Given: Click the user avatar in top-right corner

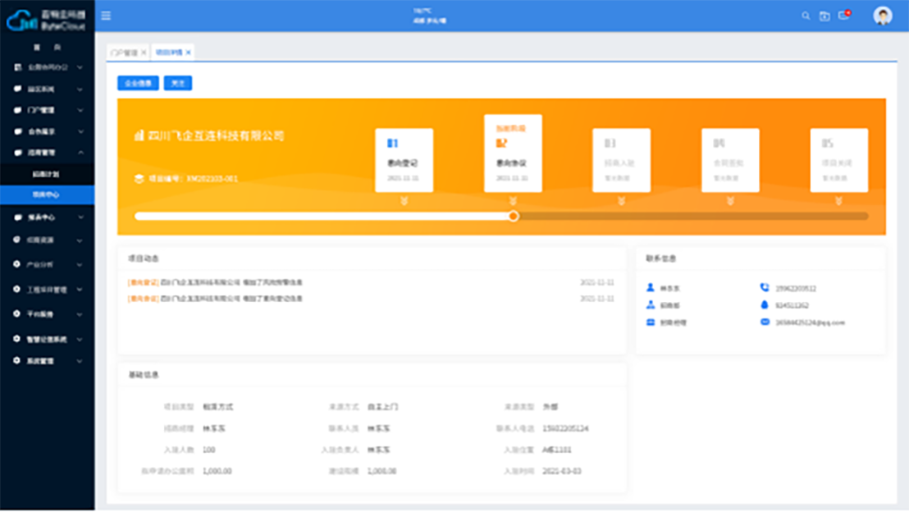Looking at the screenshot, I should coord(882,16).
